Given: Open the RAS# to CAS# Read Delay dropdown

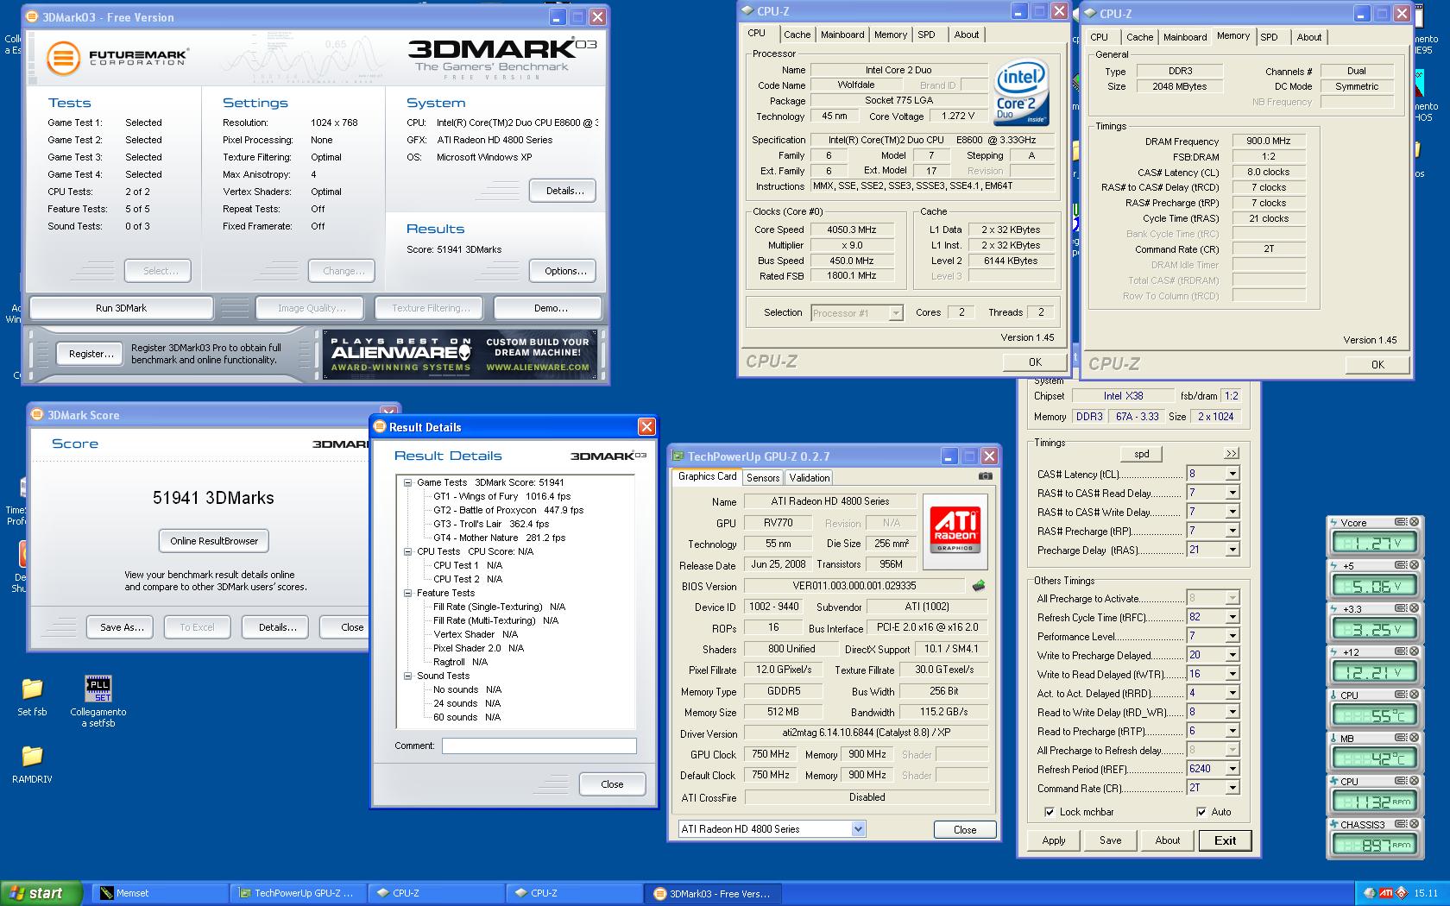Looking at the screenshot, I should [x=1232, y=493].
